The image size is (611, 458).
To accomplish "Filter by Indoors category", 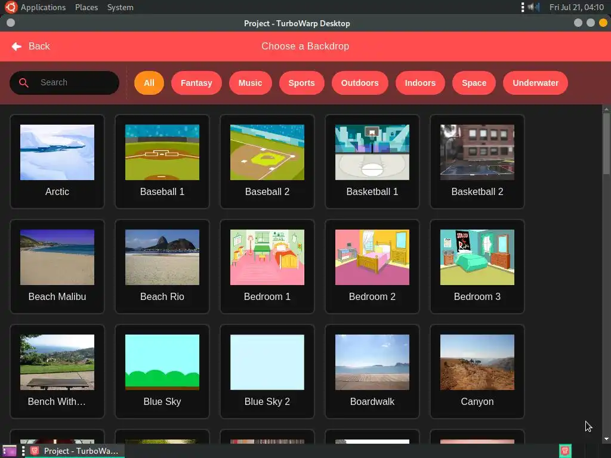I will coord(420,83).
